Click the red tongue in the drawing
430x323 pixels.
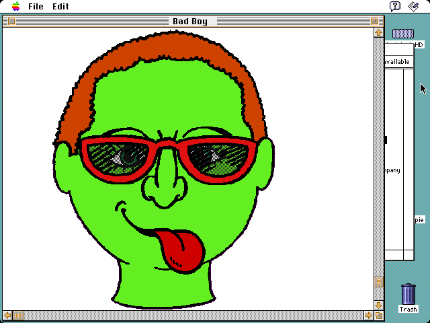click(x=181, y=249)
